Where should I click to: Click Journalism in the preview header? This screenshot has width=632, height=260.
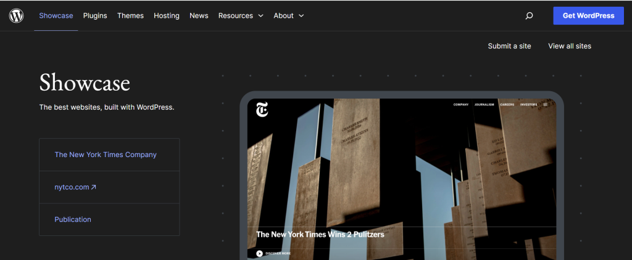point(484,105)
